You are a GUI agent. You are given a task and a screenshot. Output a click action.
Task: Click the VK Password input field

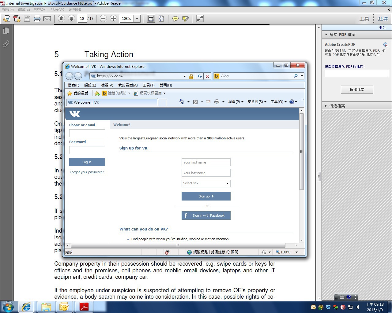(x=87, y=150)
